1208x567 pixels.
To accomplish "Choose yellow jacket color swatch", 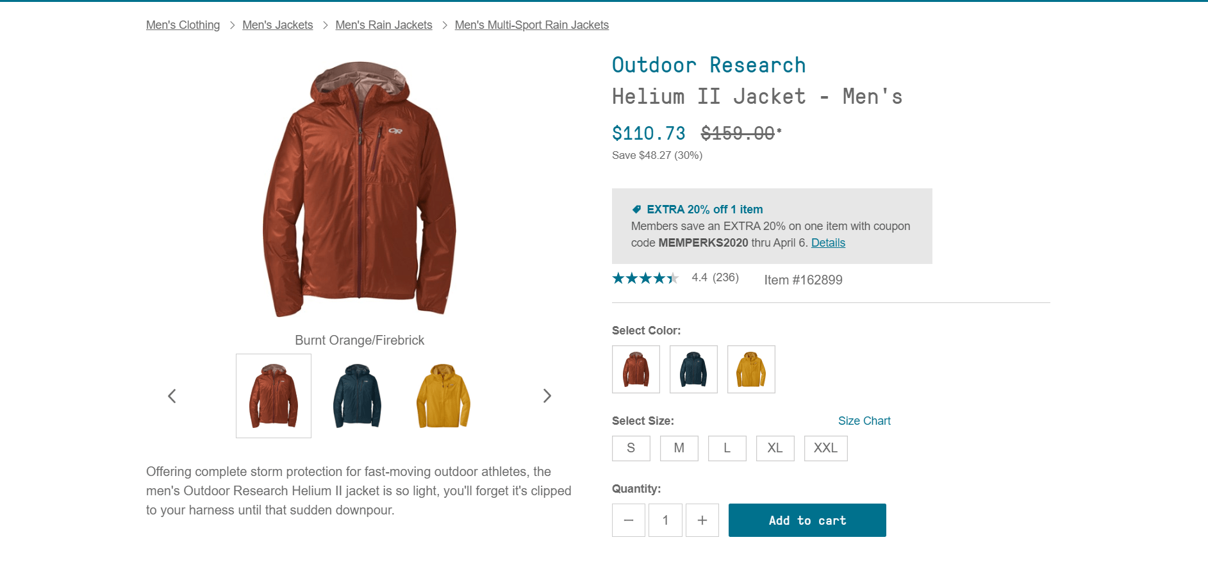I will pos(751,370).
